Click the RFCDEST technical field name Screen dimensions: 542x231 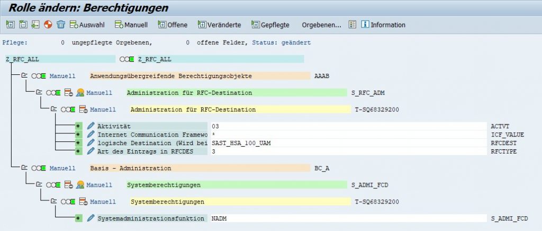[504, 143]
